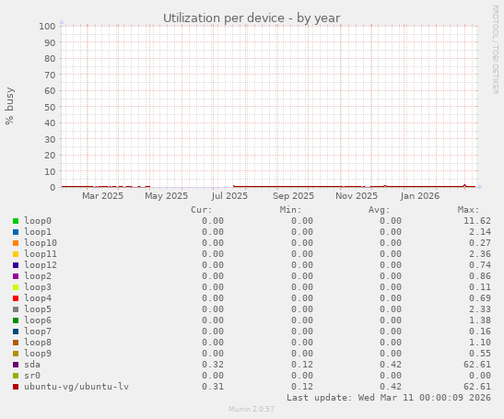The height and width of the screenshot is (419, 504).
Task: Select the loop2 legend label
Action: (x=38, y=276)
